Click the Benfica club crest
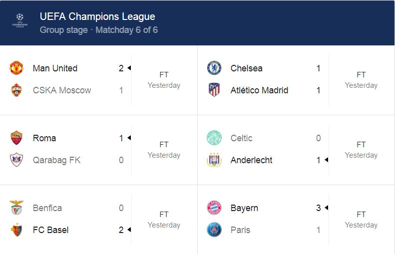The width and height of the screenshot is (395, 254). click(16, 208)
